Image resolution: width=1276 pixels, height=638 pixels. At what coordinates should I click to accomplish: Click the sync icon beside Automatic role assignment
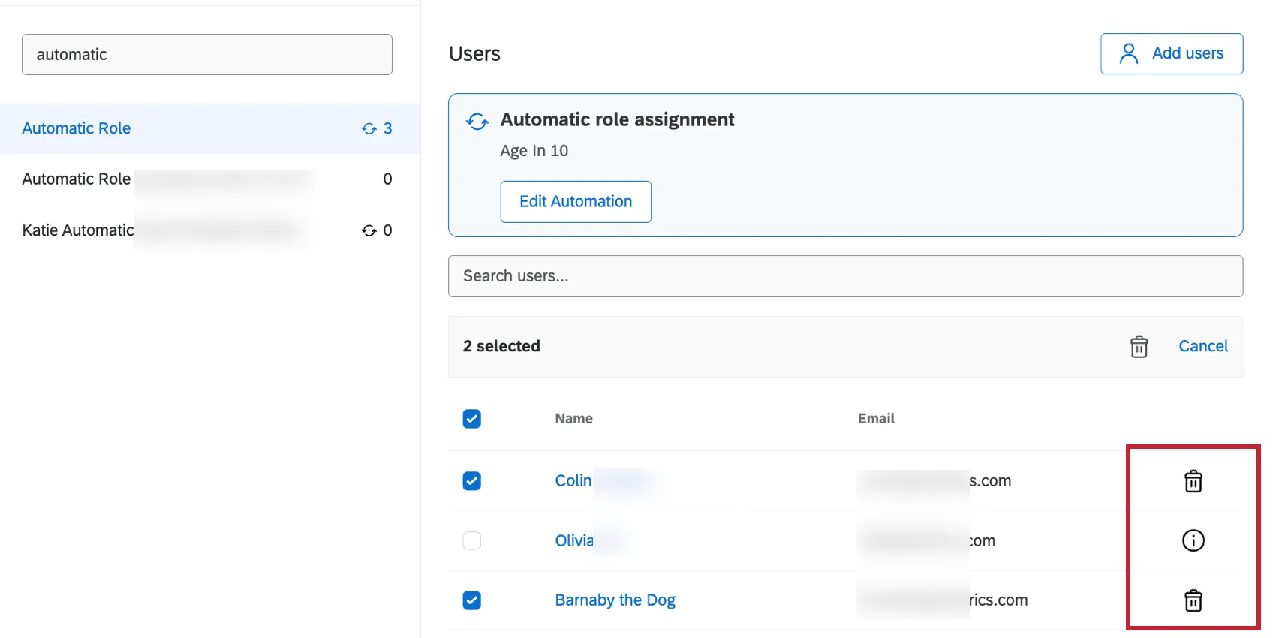point(477,121)
